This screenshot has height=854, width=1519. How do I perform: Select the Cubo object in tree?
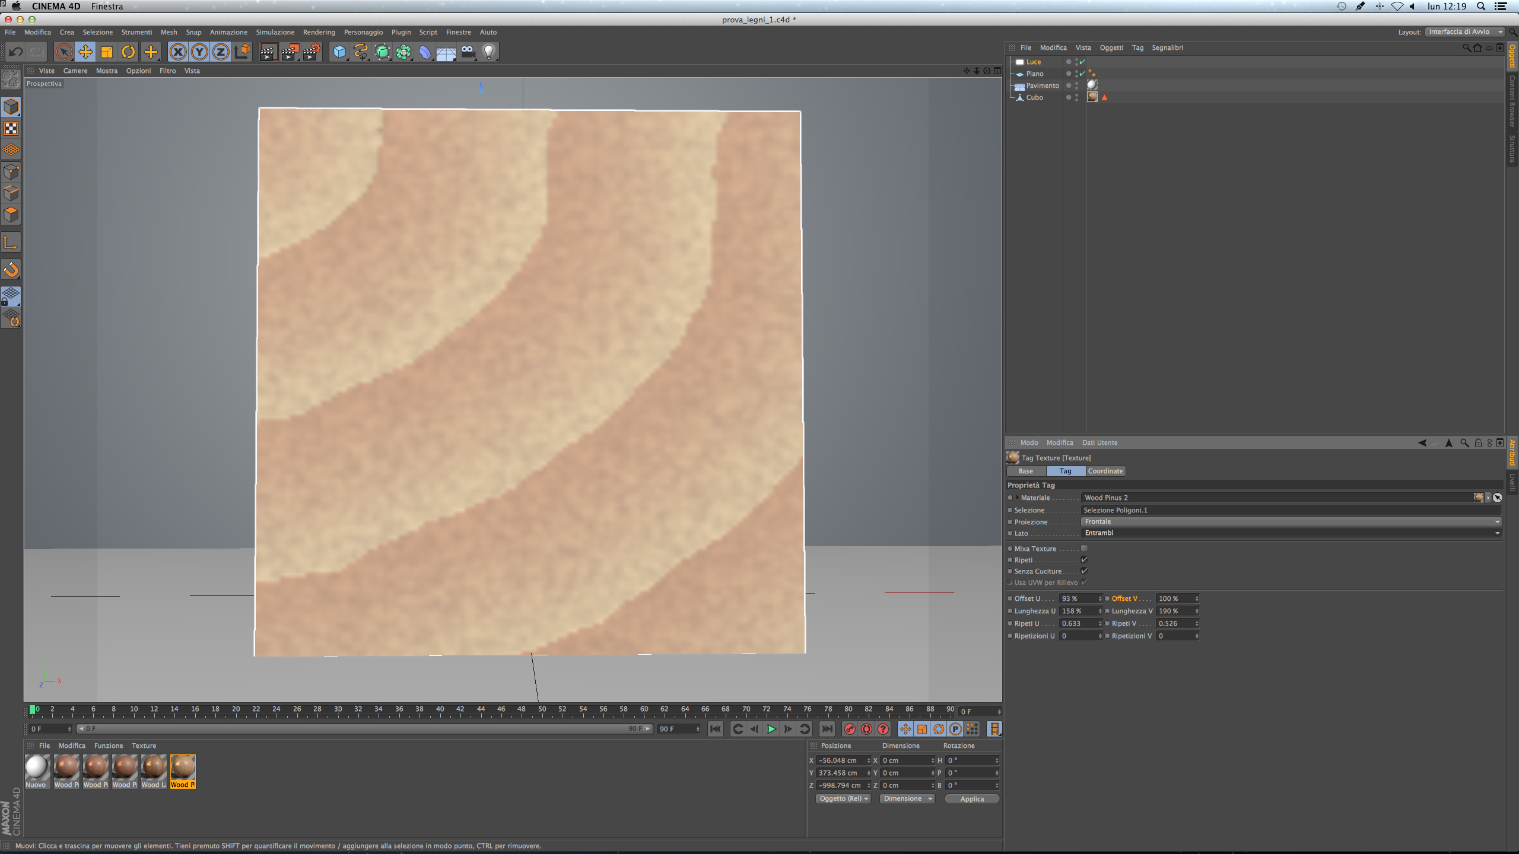[1034, 97]
